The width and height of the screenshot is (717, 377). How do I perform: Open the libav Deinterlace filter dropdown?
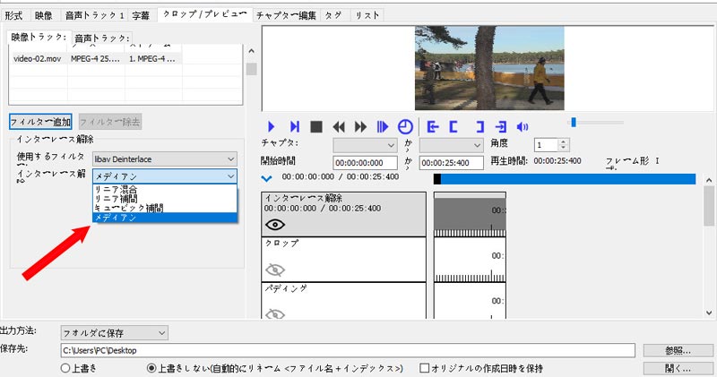[x=165, y=159]
